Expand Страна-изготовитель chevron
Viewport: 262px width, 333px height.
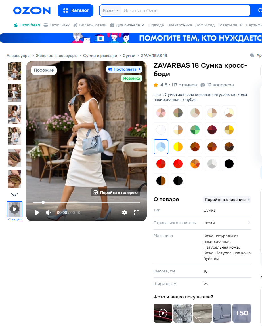click(249, 222)
